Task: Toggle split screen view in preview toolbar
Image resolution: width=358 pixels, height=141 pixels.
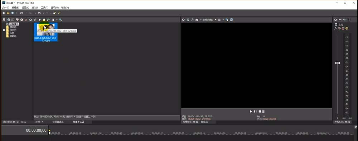Action: tap(197, 20)
